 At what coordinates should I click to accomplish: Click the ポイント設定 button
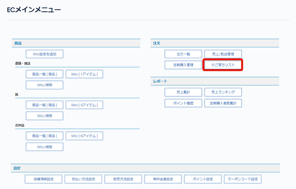pos(203,179)
